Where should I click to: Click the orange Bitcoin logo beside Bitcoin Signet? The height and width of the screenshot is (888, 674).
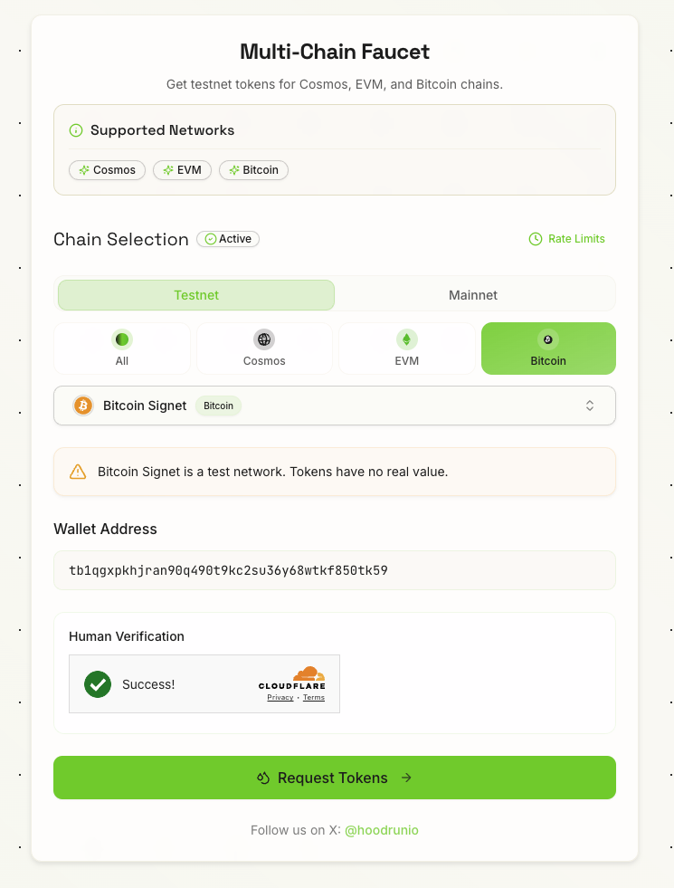tap(83, 406)
